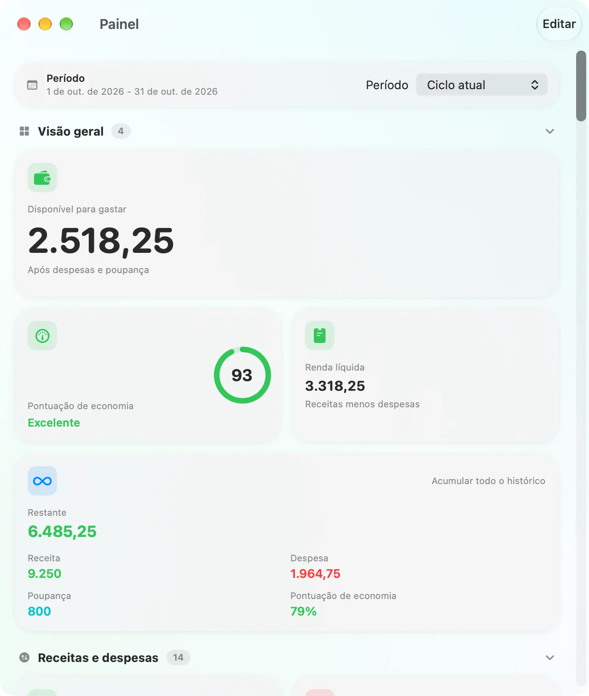The image size is (589, 696).
Task: Click the circular 93 score ring
Action: coord(243,375)
